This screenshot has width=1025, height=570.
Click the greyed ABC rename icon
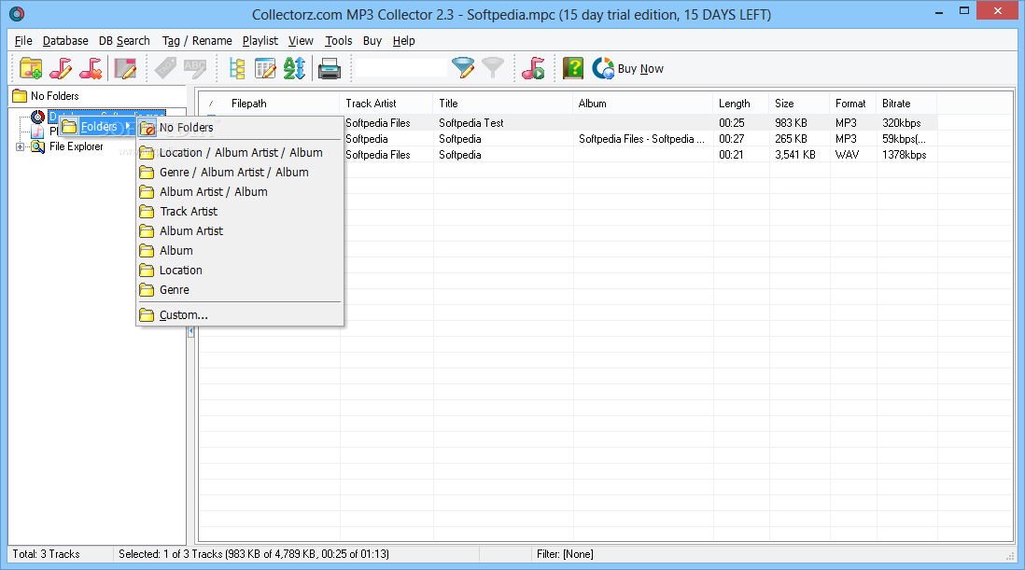195,68
